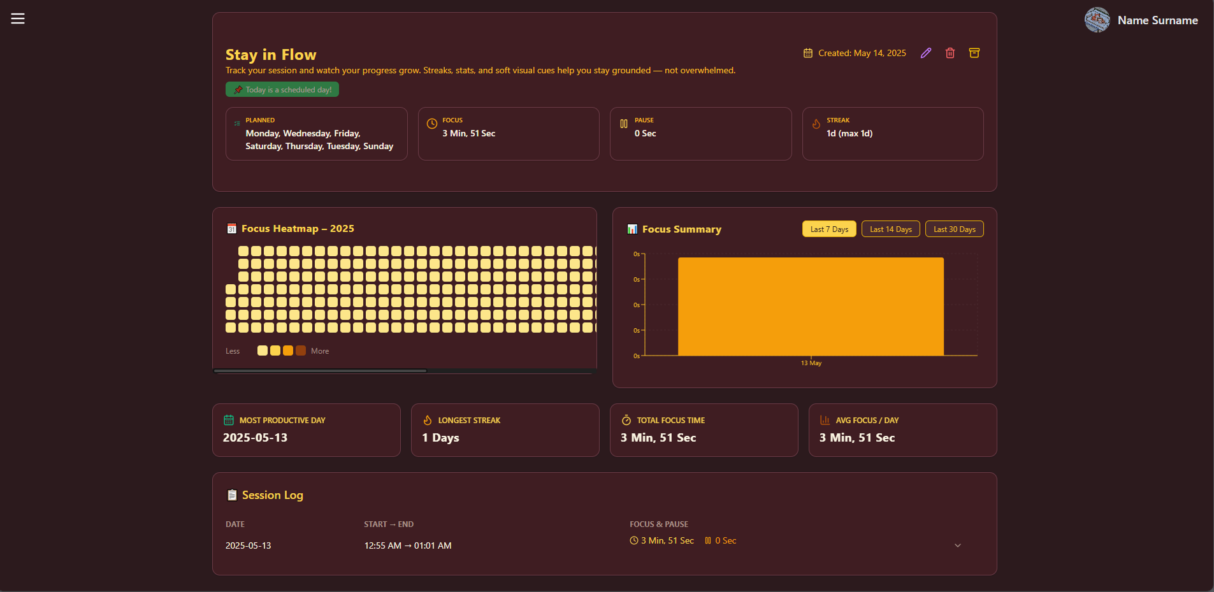Click the Most Productive Day card
The image size is (1214, 592).
tap(307, 430)
